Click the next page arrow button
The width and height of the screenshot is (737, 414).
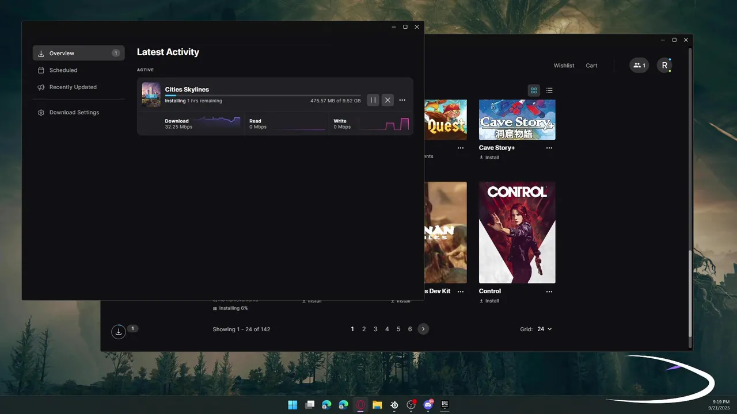click(x=423, y=329)
